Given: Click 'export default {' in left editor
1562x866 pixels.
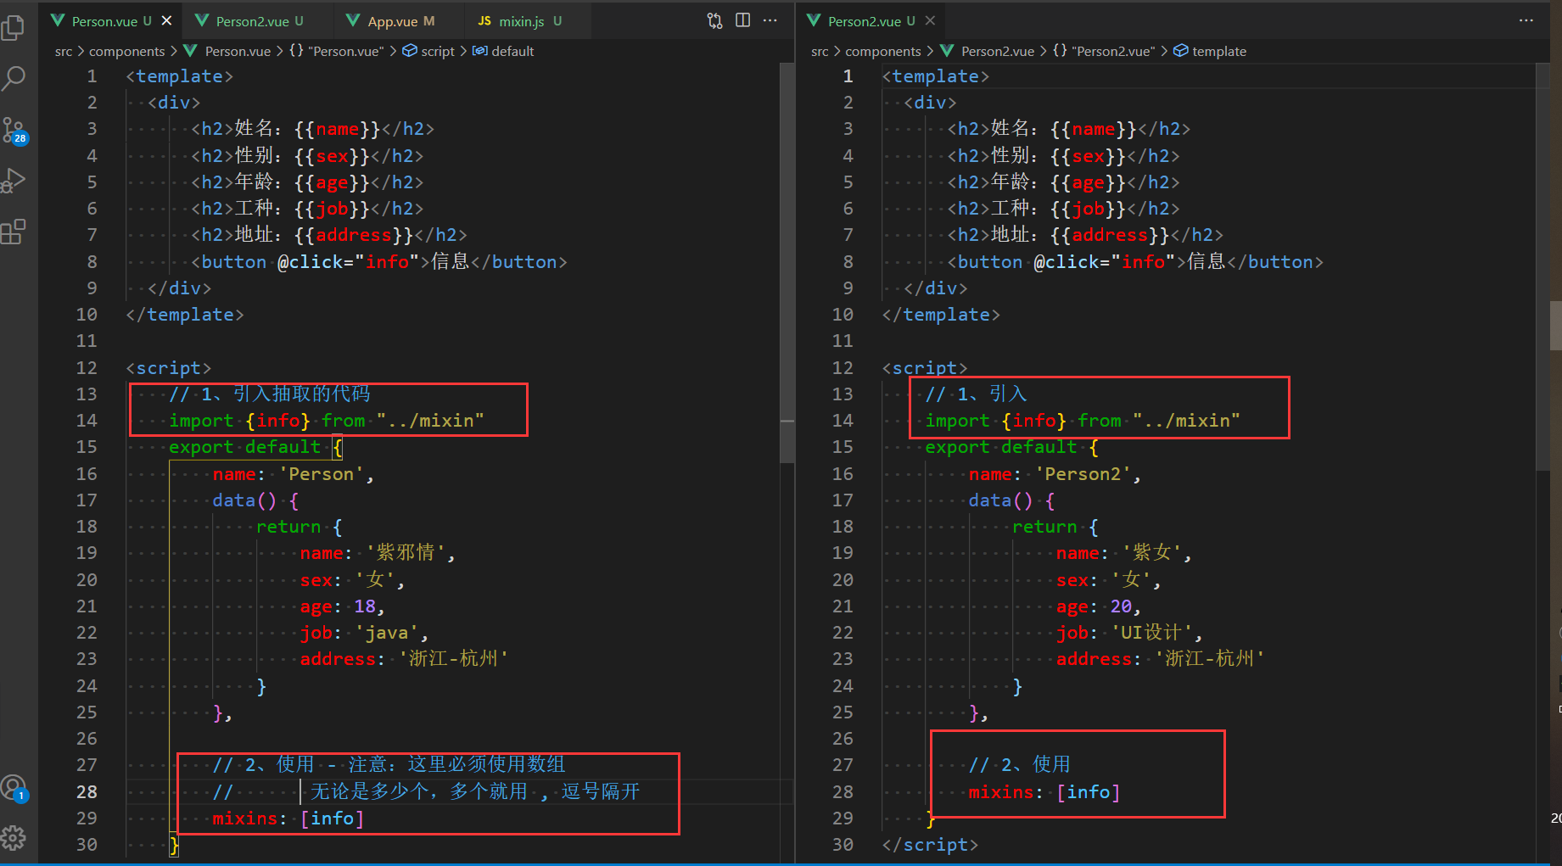Looking at the screenshot, I should click(255, 447).
